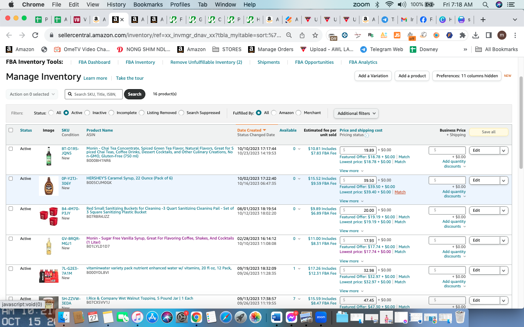Open Chrome's downloads icon

point(476,35)
